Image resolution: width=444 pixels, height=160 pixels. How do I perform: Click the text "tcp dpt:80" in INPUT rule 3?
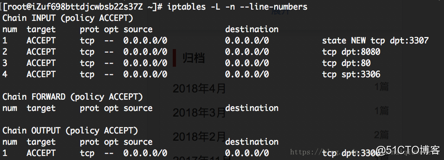(346, 63)
